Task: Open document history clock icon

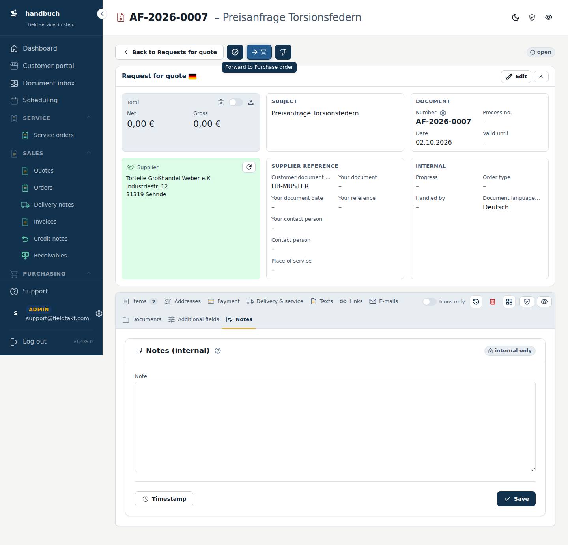Action: coord(476,302)
